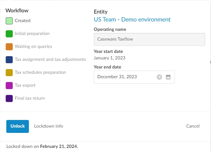Select the magenta Tax export swatch

[x=9, y=85]
